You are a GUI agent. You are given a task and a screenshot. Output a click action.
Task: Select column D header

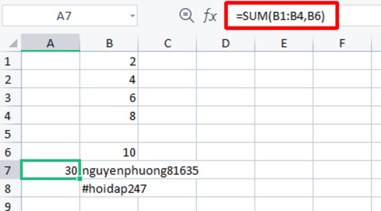coord(225,43)
